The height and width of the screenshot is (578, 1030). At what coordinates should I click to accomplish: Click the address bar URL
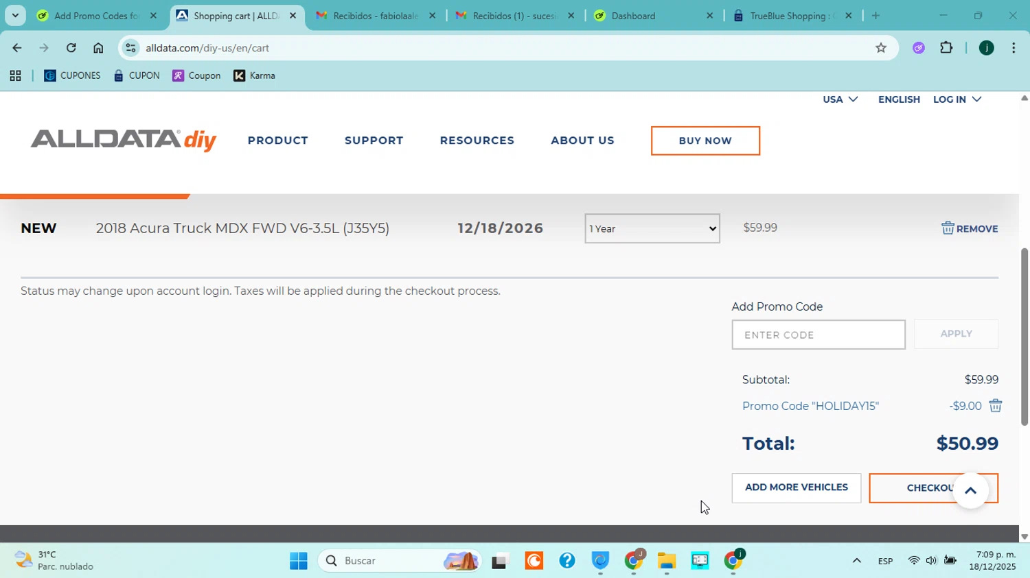[207, 48]
